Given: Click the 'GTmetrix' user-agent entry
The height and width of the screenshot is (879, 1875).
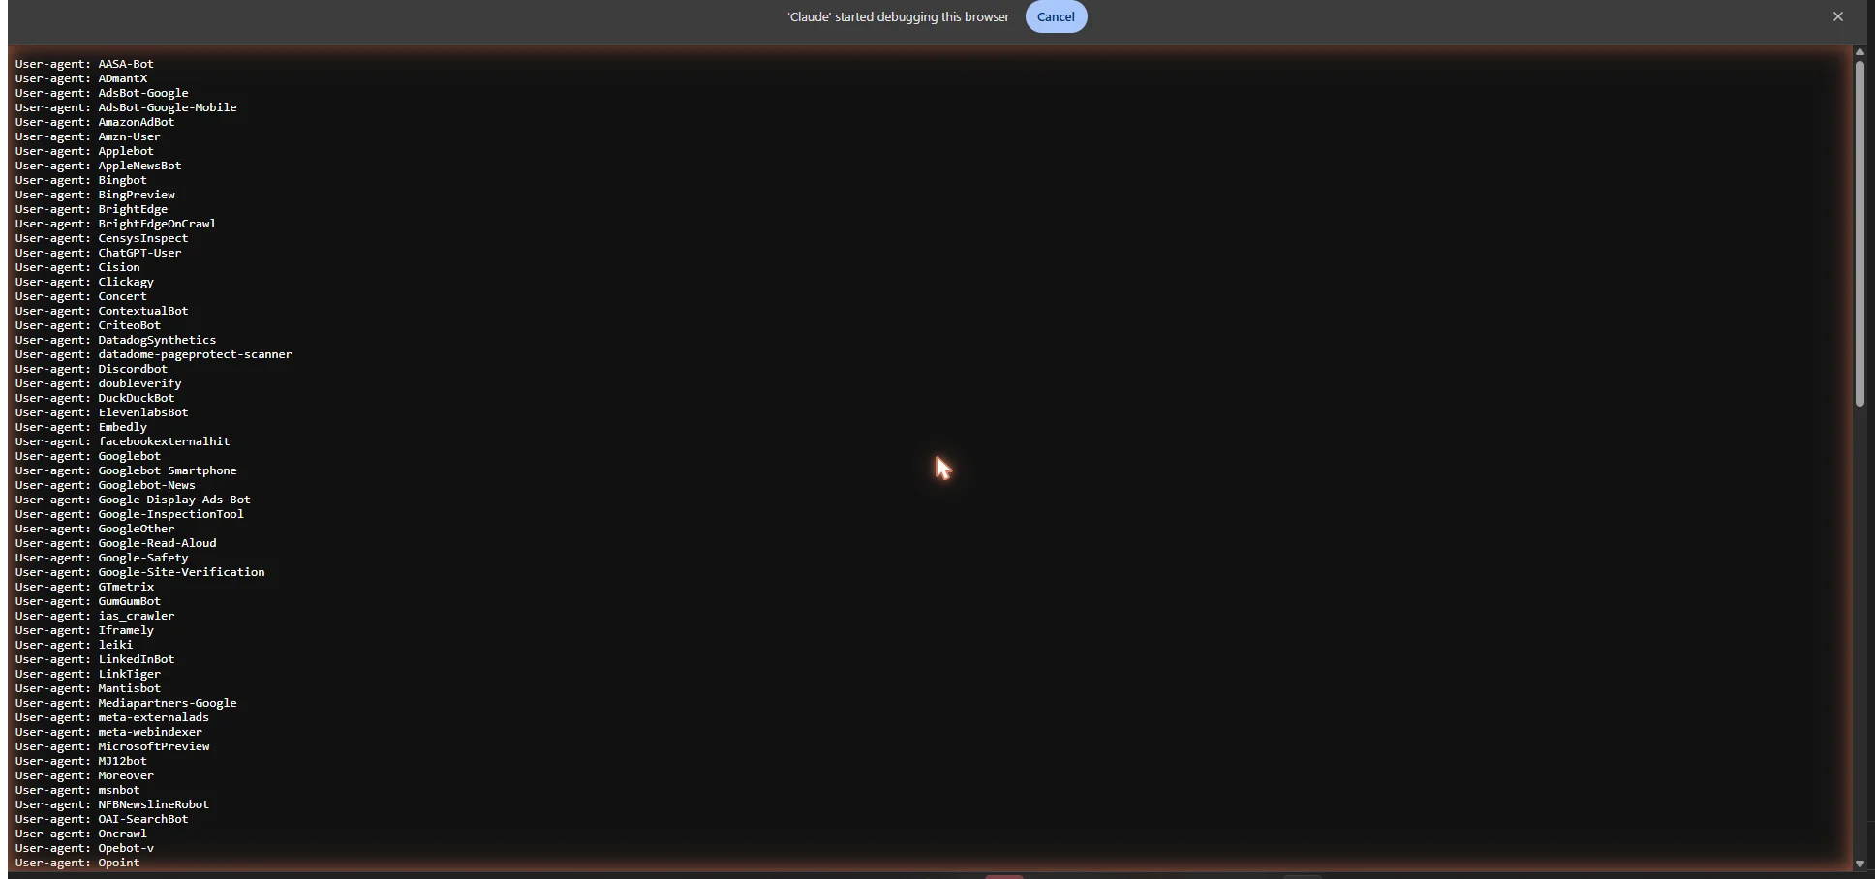Looking at the screenshot, I should (84, 587).
